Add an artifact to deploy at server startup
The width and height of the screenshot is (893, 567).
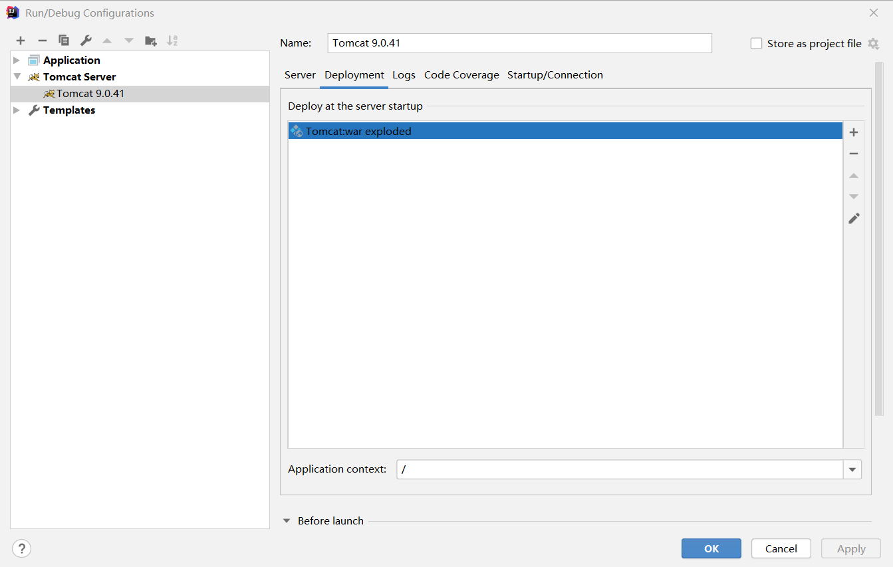coord(854,132)
